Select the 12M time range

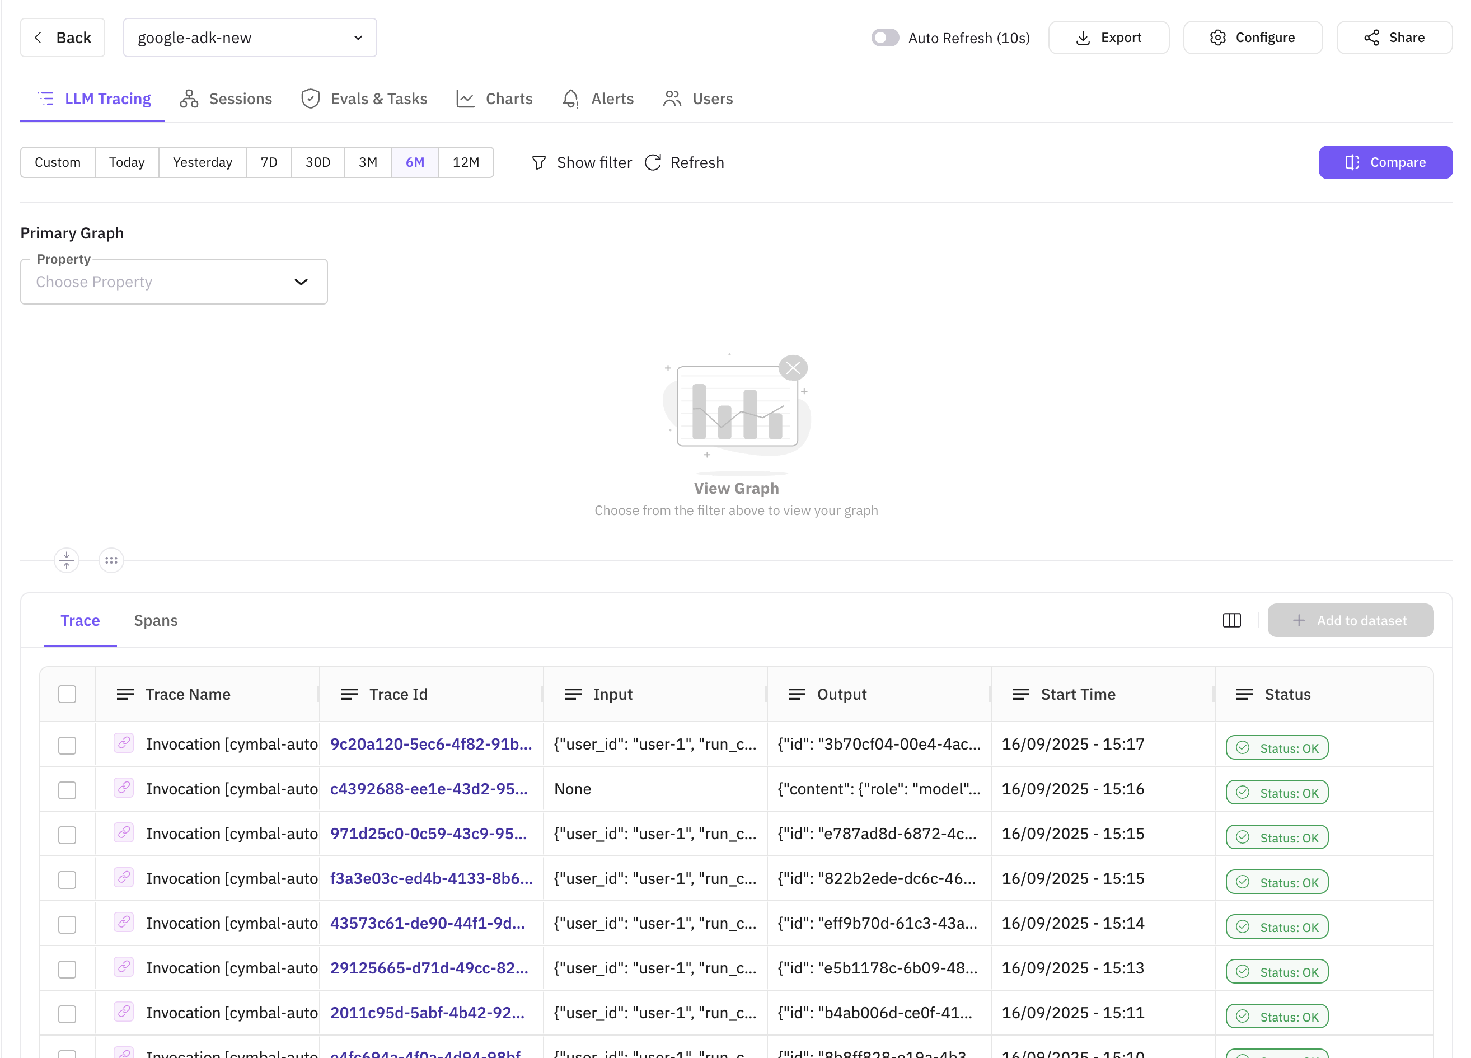pos(466,162)
